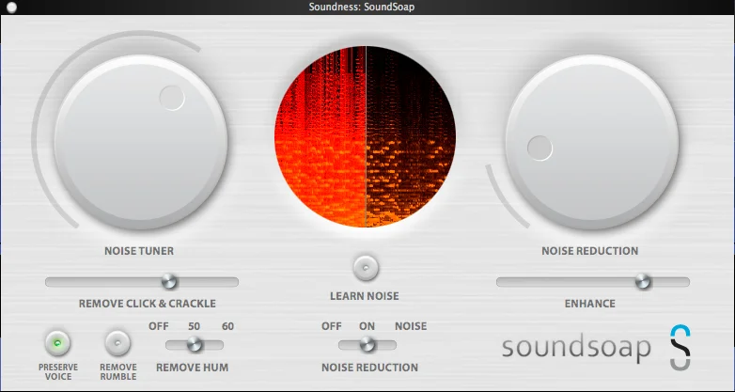
Task: Select OFF above the Noise Reduction switch
Action: (x=332, y=326)
